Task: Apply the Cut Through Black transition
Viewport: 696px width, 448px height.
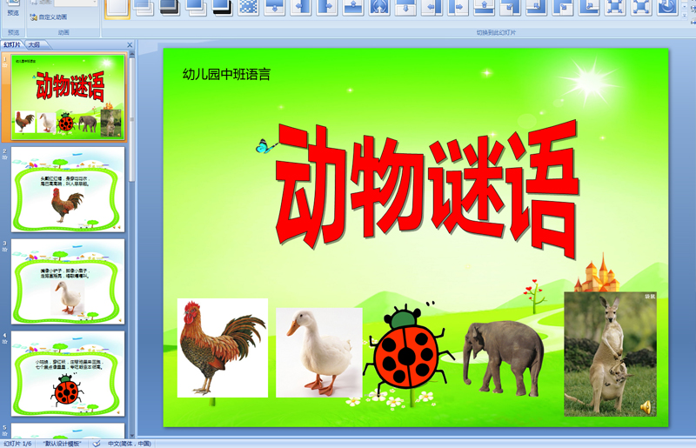Action: 223,7
